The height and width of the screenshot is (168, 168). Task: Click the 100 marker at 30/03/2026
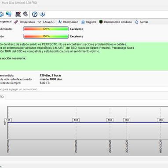[x=127, y=120]
